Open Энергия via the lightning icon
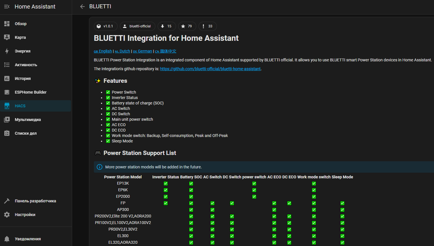Image resolution: width=434 pixels, height=246 pixels. click(7, 51)
